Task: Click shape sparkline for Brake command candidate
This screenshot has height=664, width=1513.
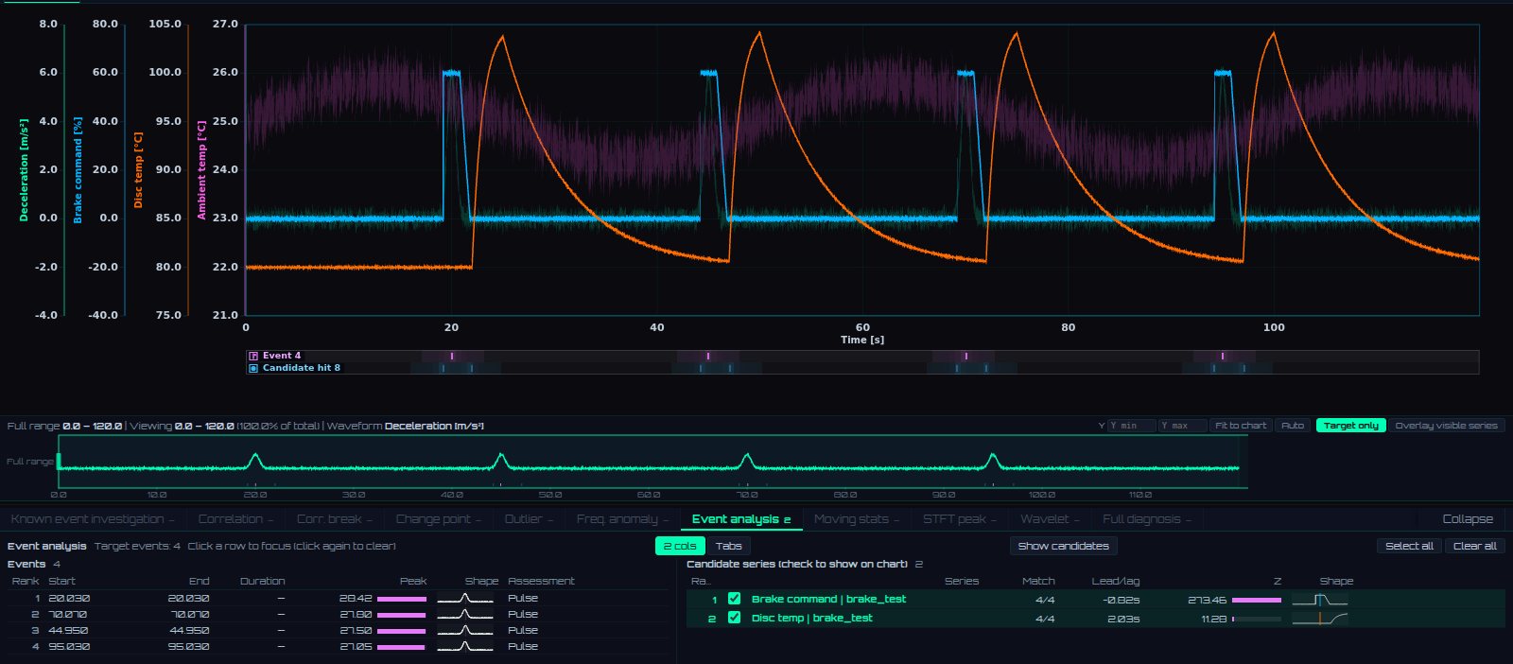Action: tap(1320, 600)
